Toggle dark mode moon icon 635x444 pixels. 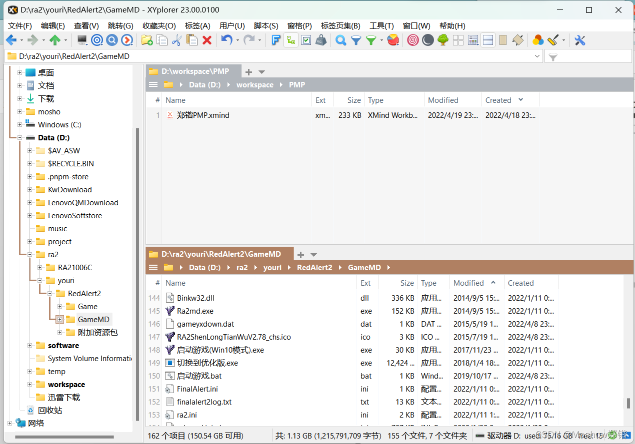427,40
